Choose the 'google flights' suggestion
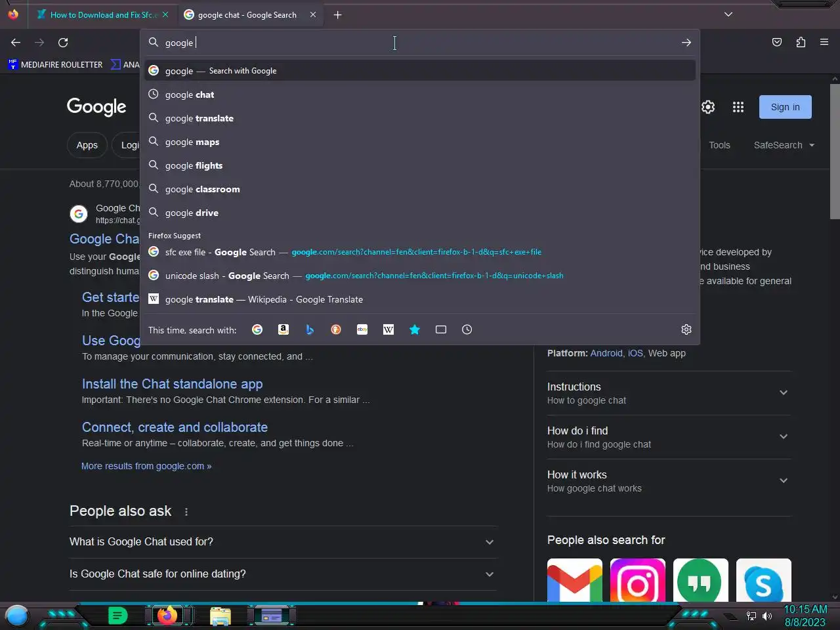 (420, 165)
